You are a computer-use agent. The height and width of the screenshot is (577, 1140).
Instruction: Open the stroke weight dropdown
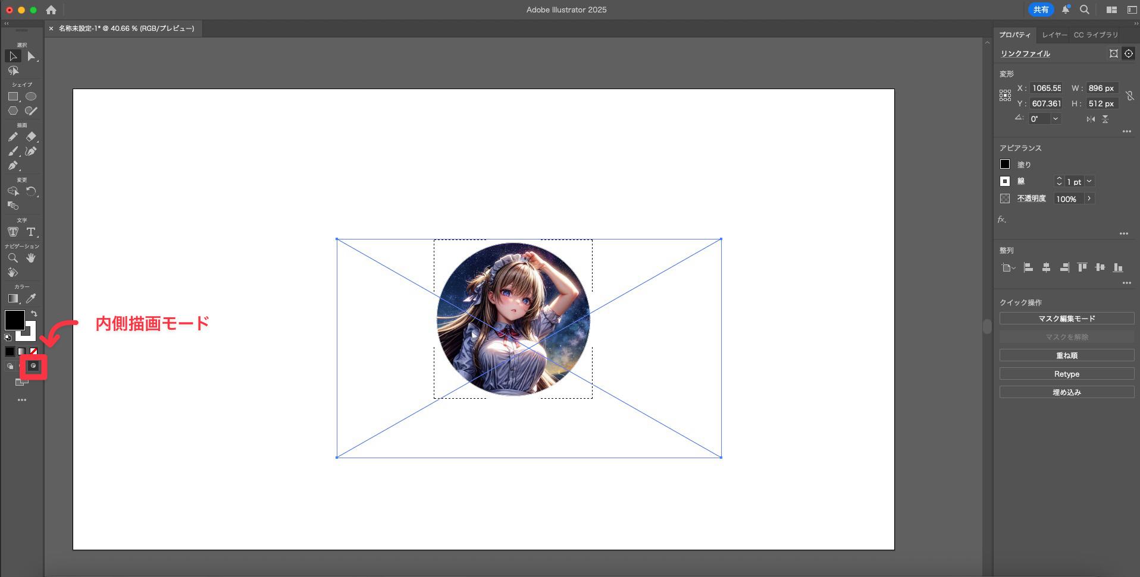click(x=1089, y=181)
